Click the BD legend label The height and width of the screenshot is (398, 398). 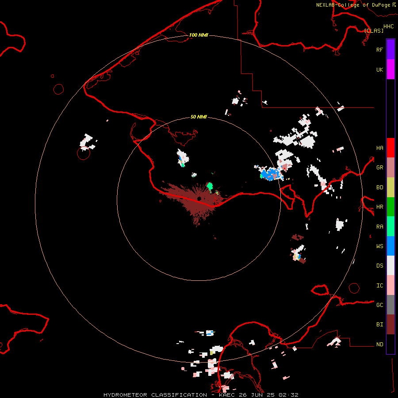tap(379, 188)
